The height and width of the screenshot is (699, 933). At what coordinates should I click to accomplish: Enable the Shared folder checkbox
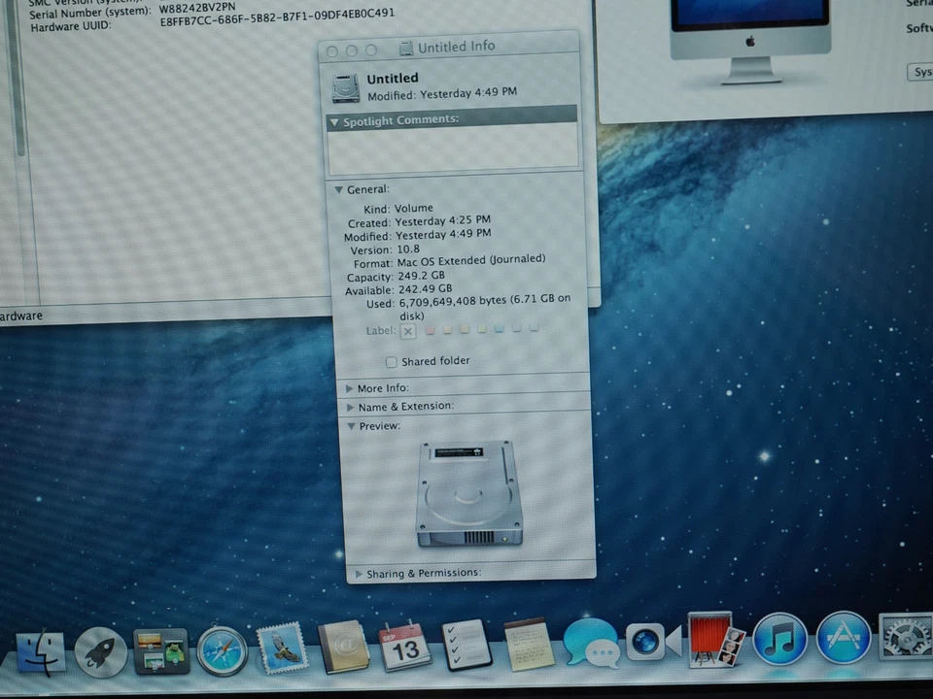[x=391, y=361]
